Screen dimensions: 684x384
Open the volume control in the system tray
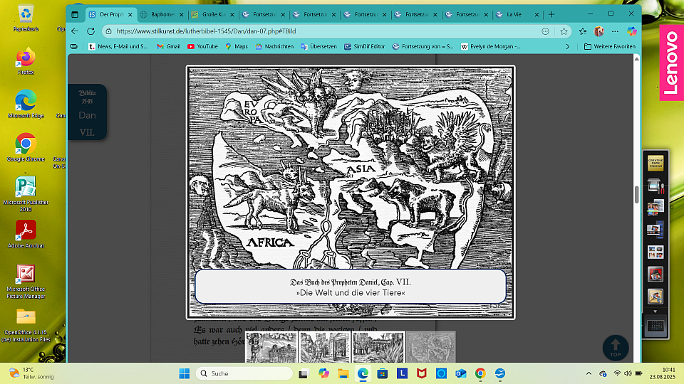click(628, 373)
